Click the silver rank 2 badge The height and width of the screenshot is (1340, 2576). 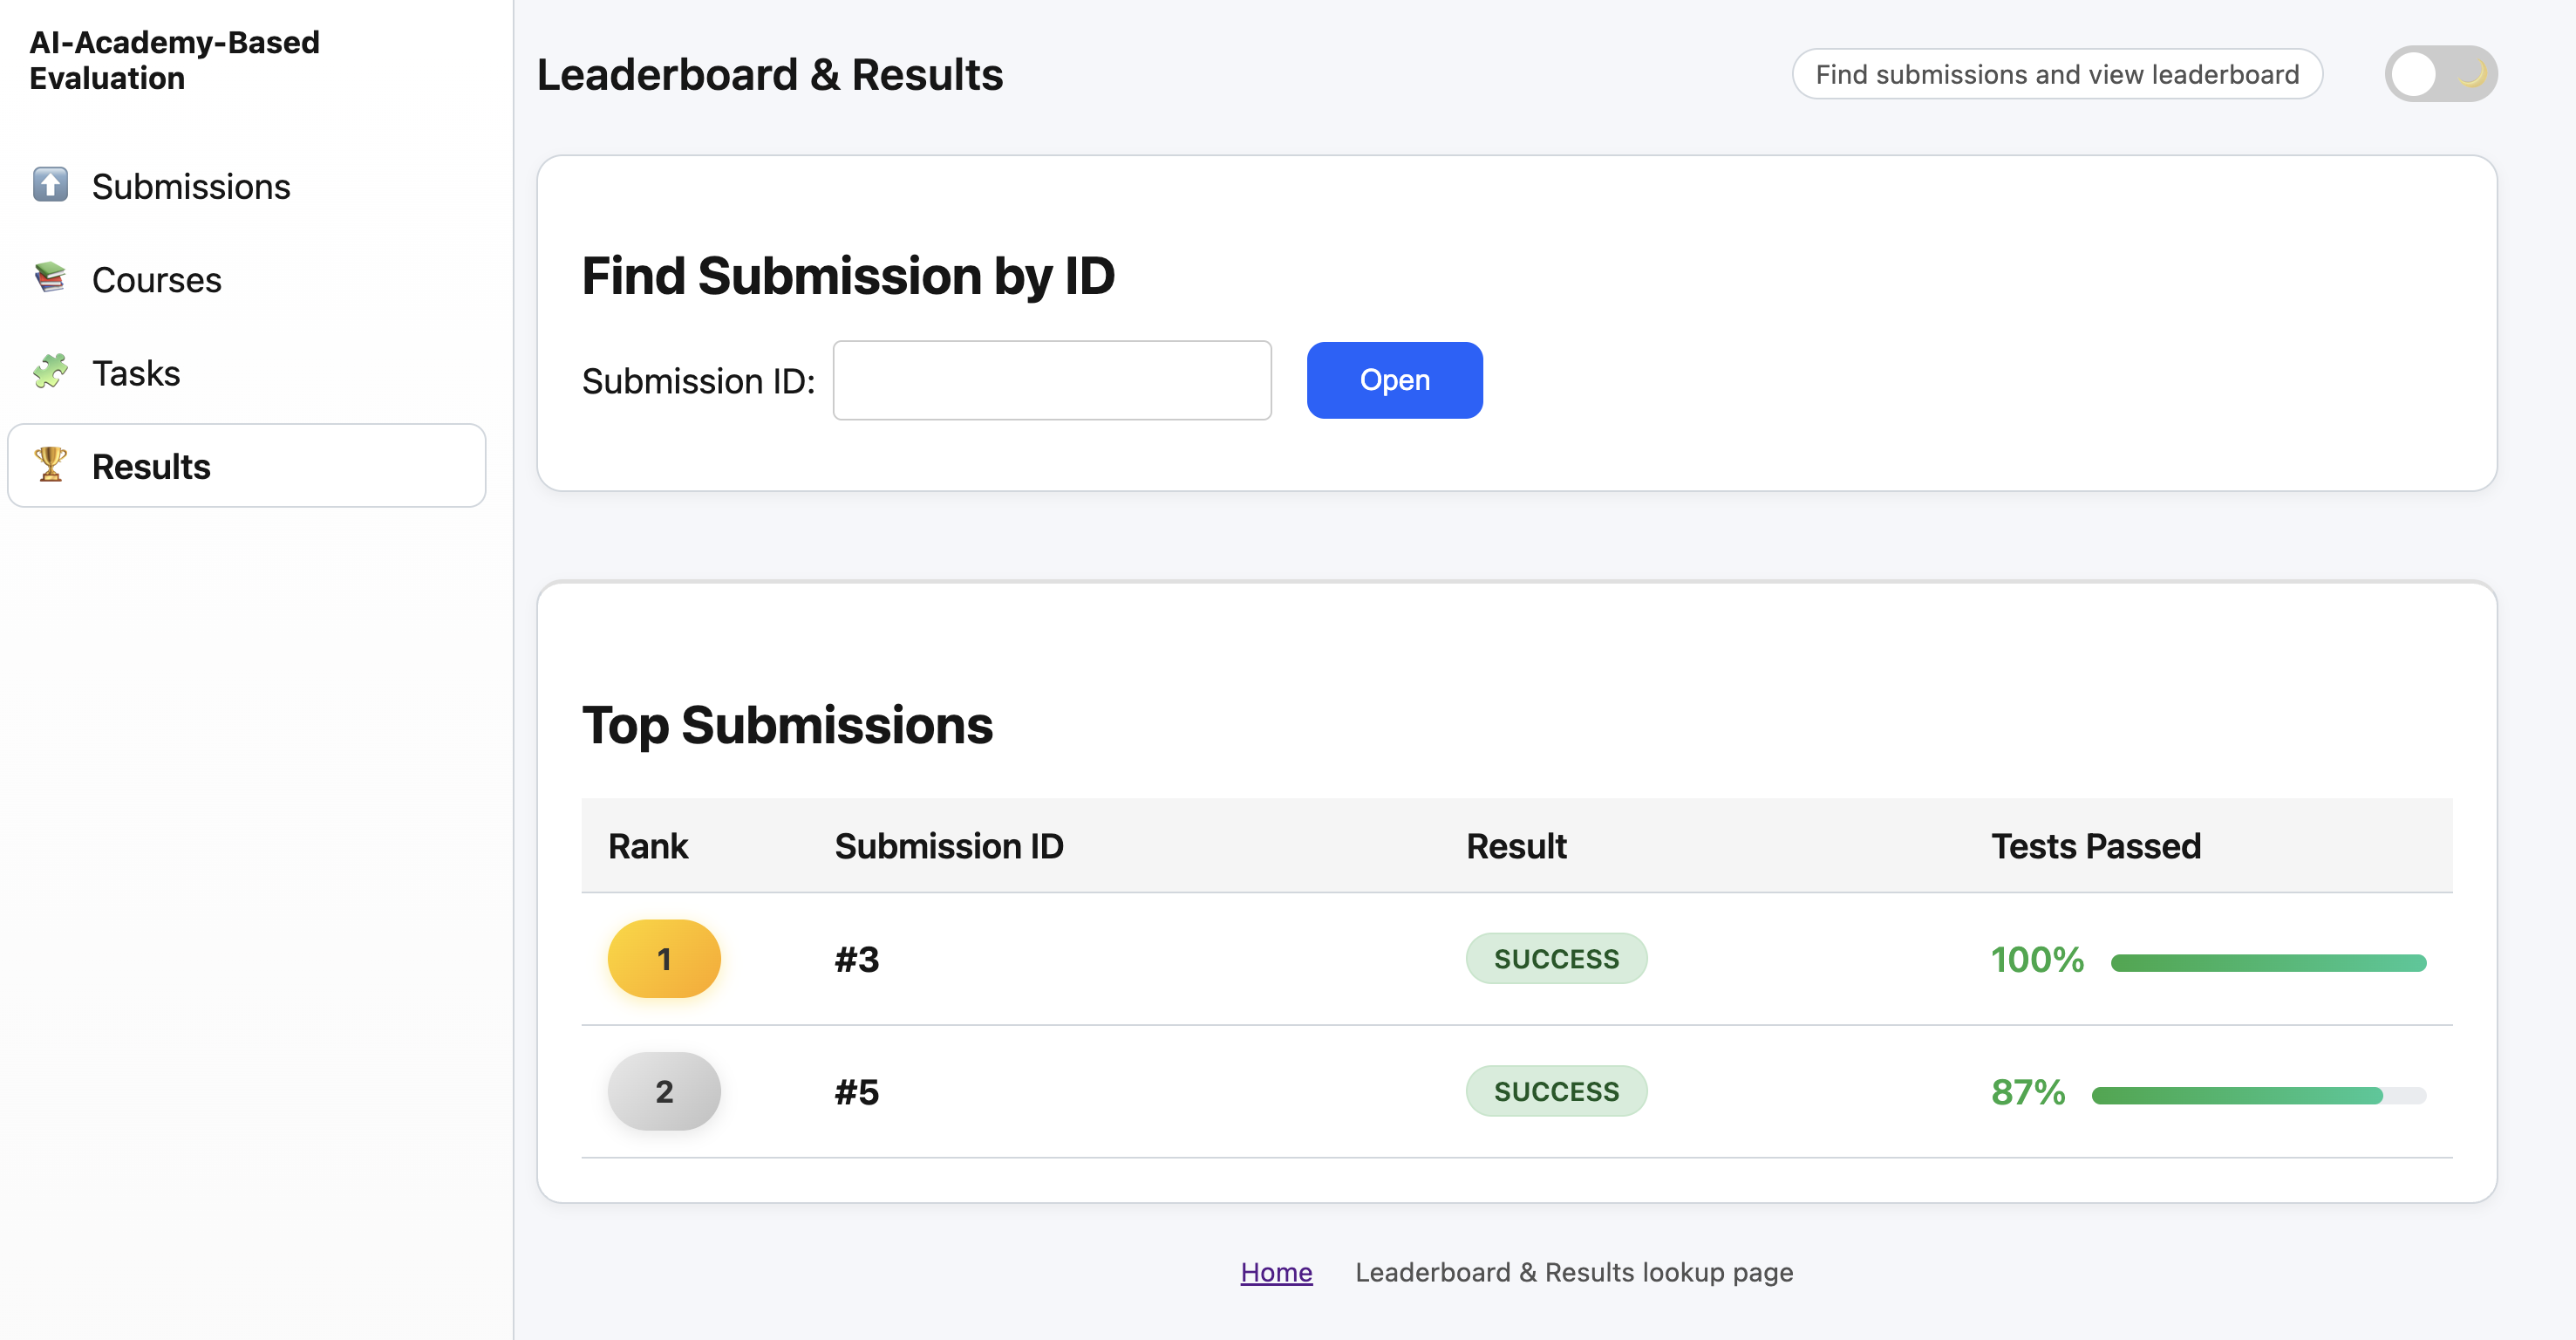664,1090
